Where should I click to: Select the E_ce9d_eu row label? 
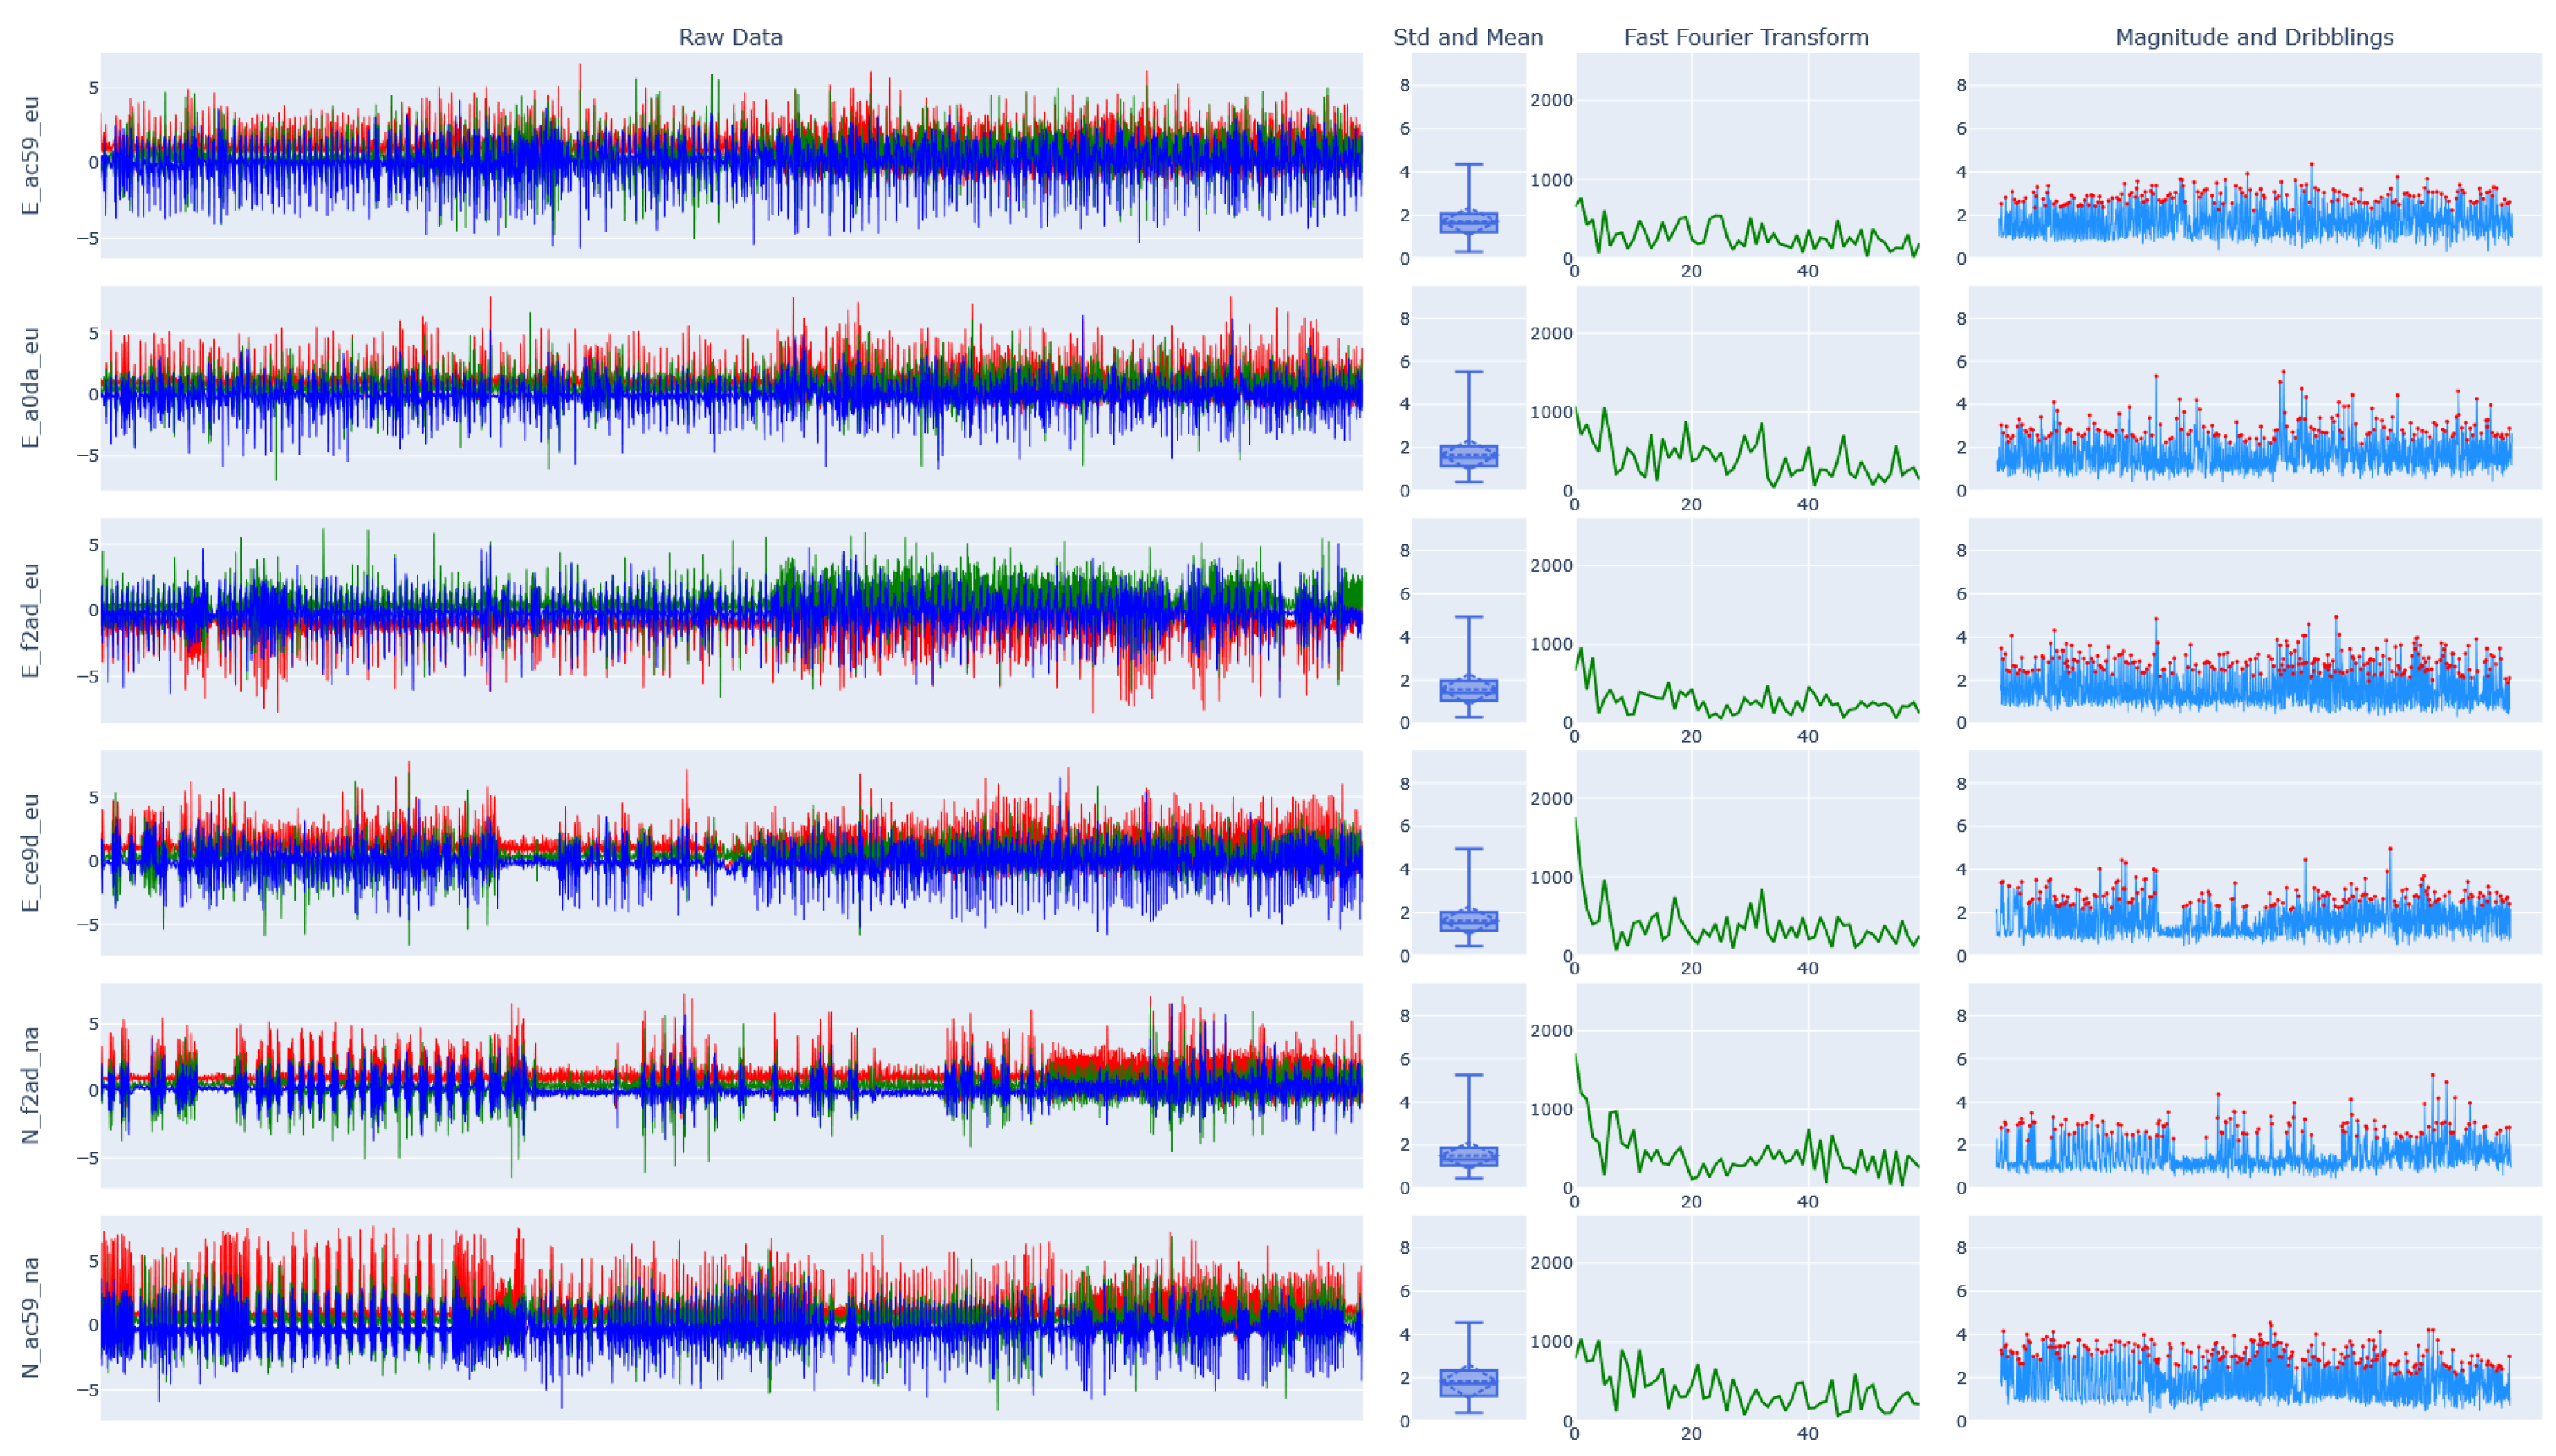click(x=31, y=853)
